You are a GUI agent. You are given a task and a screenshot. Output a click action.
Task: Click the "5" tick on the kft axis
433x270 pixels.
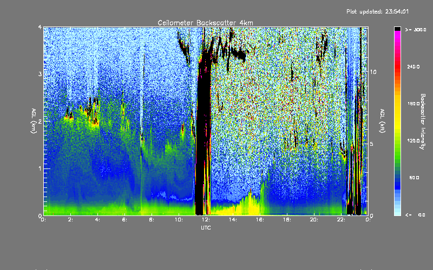pos(372,144)
